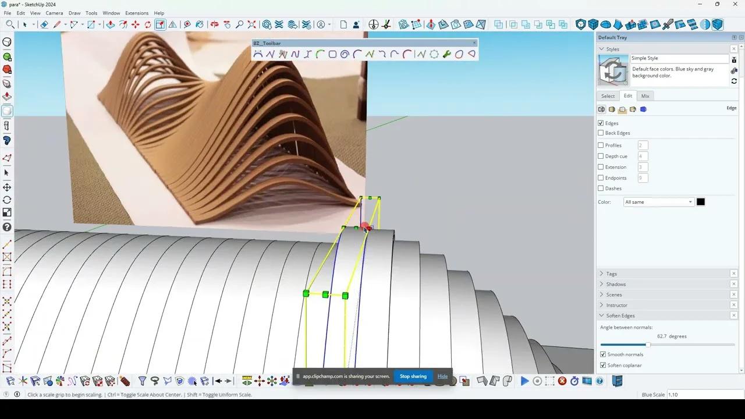Click the Simple Style thumbnail
This screenshot has height=419, width=745.
pos(612,70)
